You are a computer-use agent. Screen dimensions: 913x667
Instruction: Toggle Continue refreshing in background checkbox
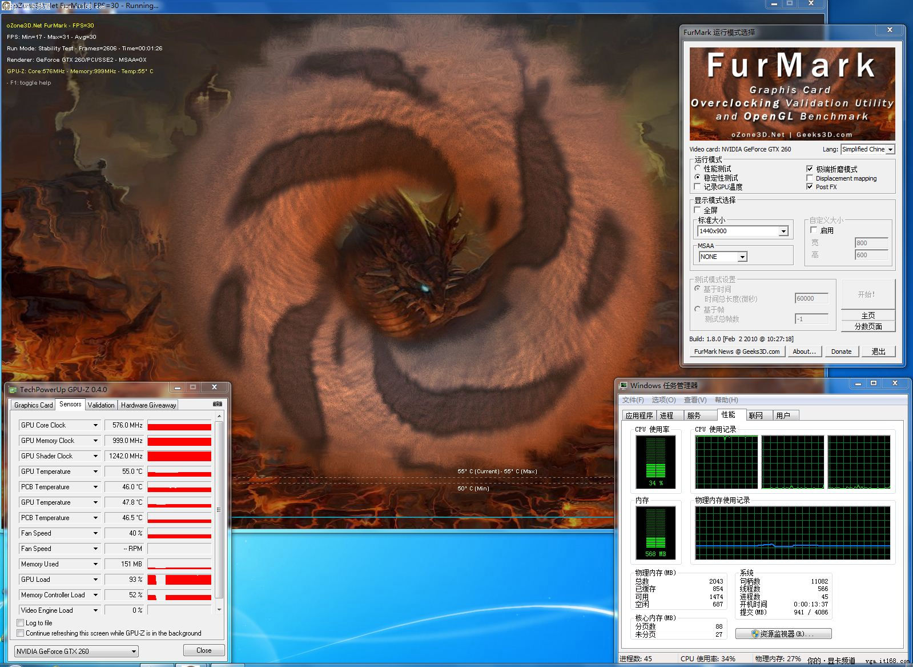click(x=21, y=633)
